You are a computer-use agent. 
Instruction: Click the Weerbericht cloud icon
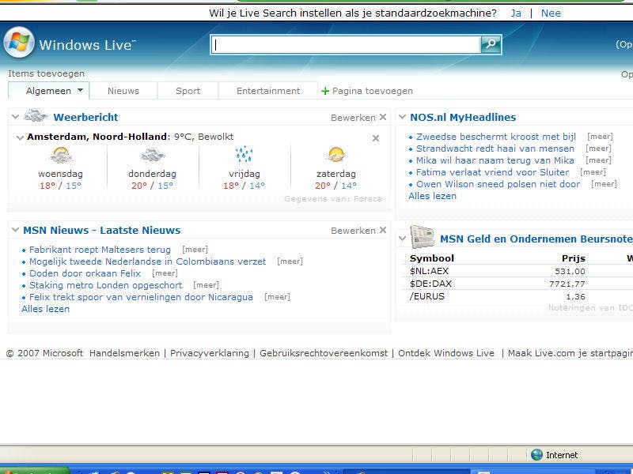pyautogui.click(x=36, y=116)
